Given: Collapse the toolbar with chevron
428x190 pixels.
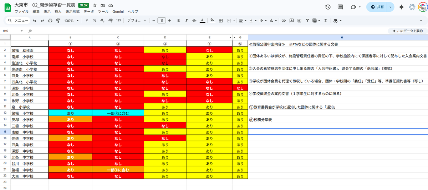Looking at the screenshot, I should point(421,21).
